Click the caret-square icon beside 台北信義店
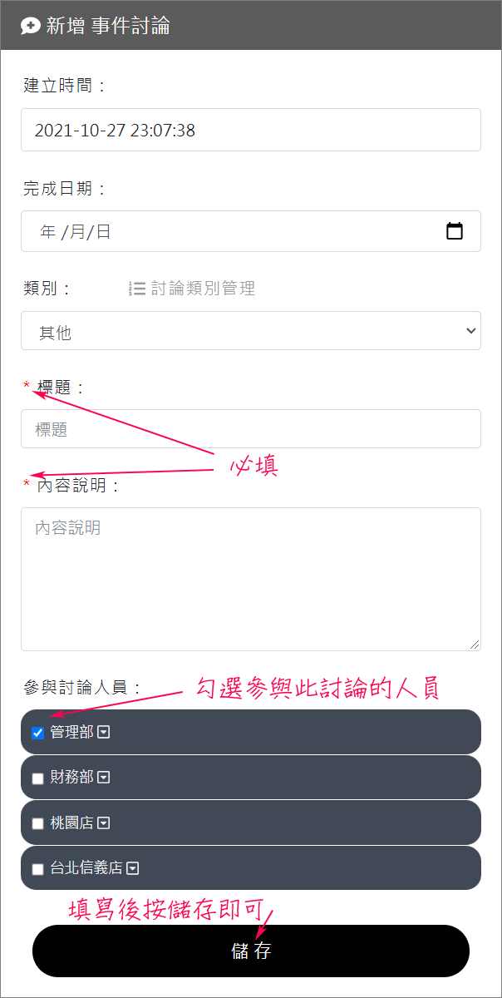The width and height of the screenshot is (502, 998). [x=132, y=868]
